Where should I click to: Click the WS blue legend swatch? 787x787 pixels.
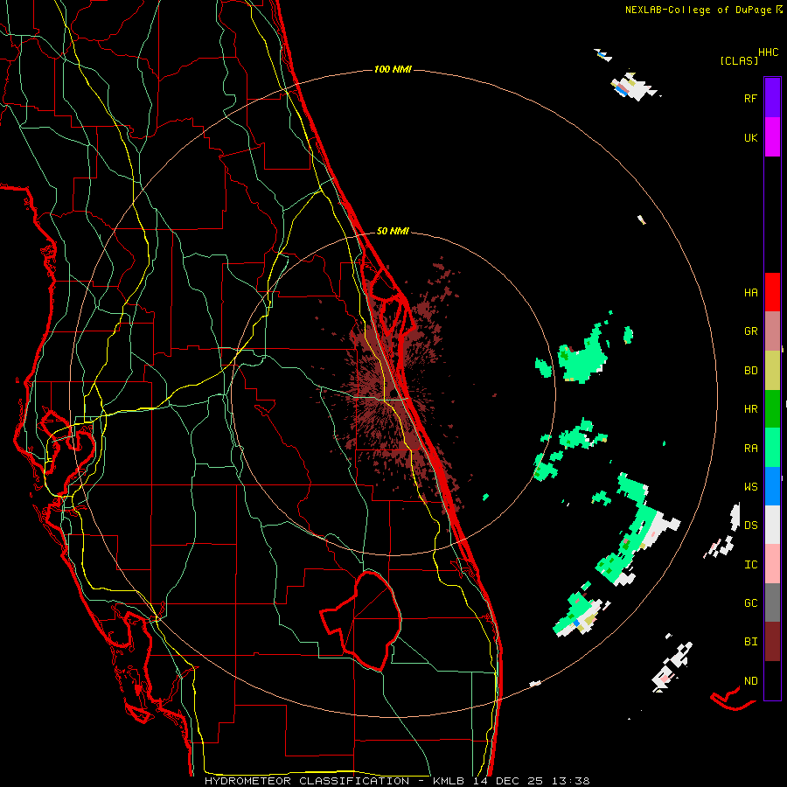(x=772, y=486)
